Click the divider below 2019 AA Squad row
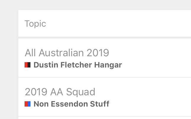This screenshot has height=119, width=191. [x=105, y=116]
